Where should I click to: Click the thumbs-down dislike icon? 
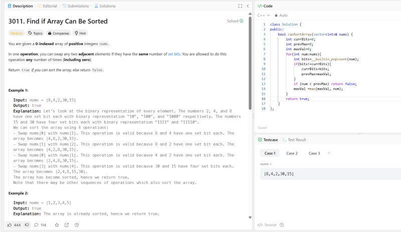click(27, 225)
